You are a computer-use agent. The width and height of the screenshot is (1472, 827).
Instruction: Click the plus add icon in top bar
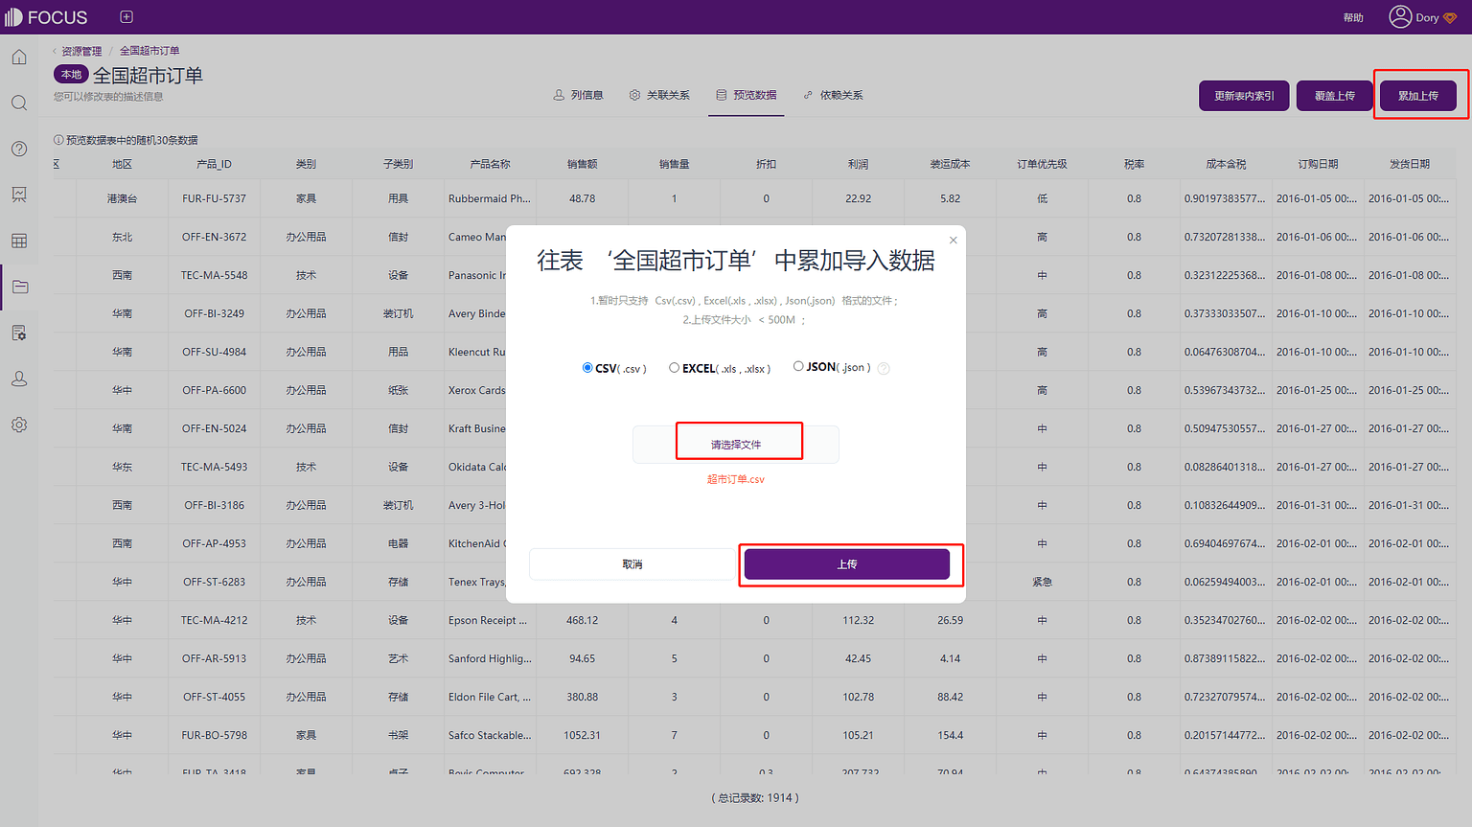(x=126, y=17)
